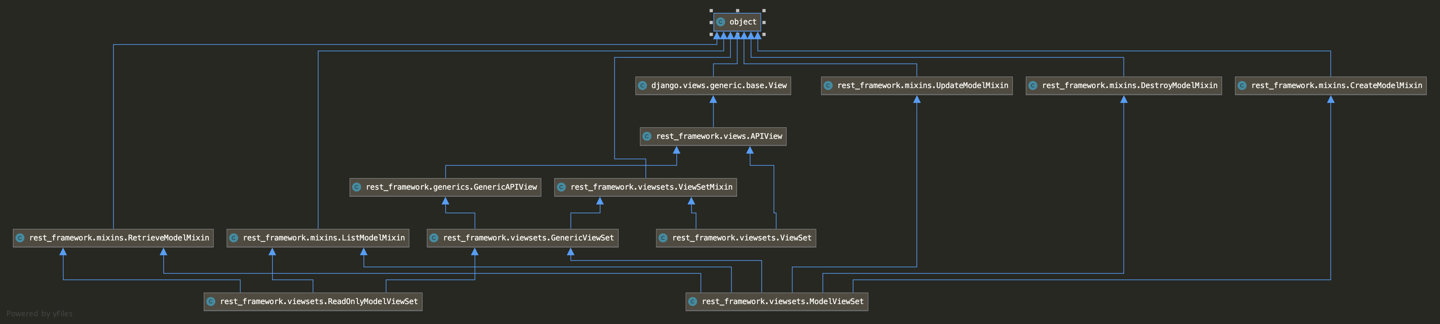Select the rest_framework.viewsets.ReadOnlyModelViewSet node
1440x324 pixels.
pos(313,301)
